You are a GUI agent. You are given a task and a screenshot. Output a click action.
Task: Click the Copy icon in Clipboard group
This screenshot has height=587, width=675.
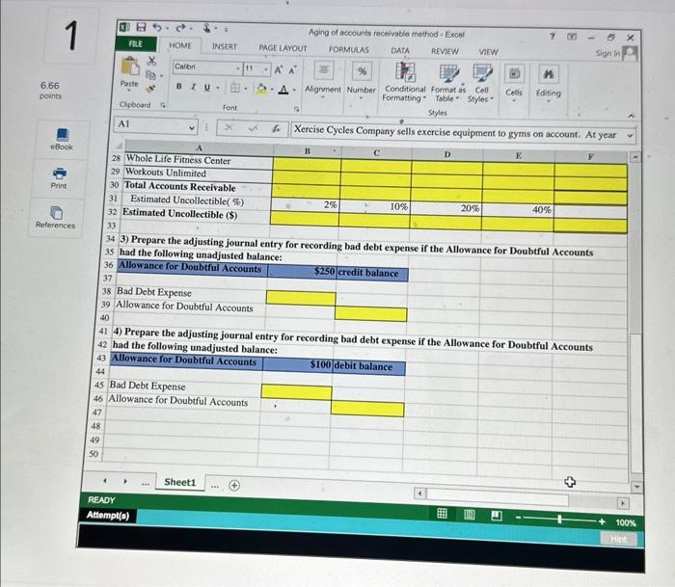(150, 75)
